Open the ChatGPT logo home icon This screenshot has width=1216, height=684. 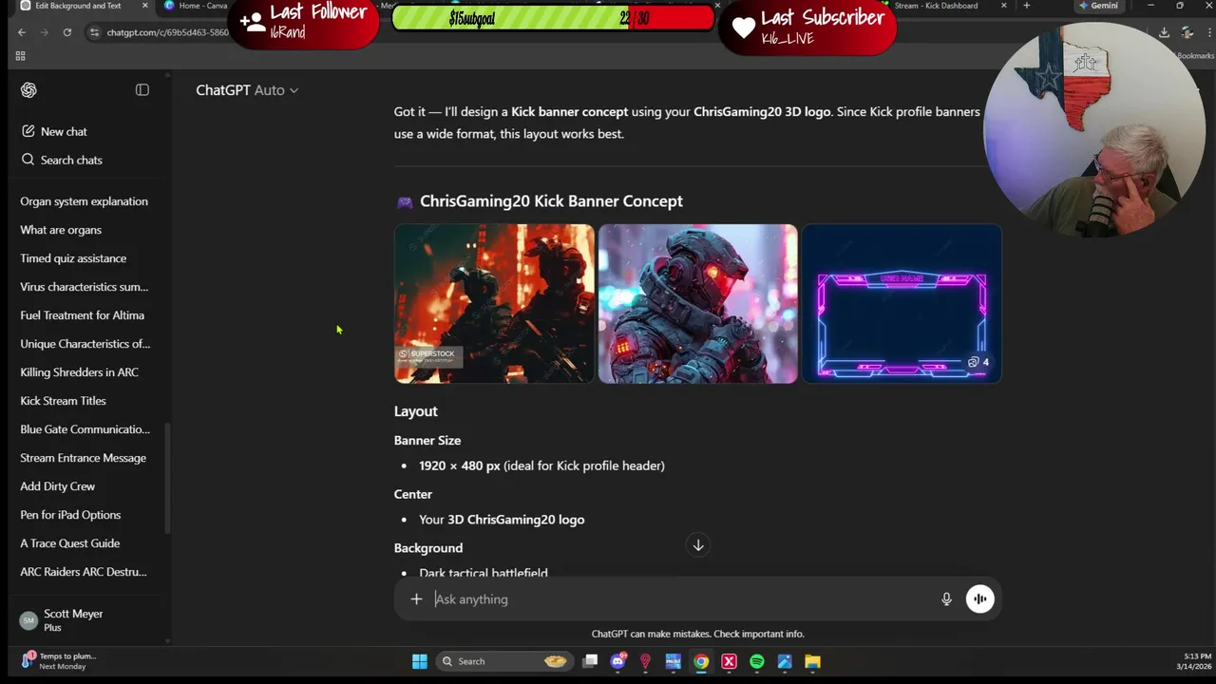click(28, 90)
